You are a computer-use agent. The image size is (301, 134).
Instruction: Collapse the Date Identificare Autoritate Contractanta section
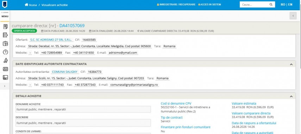click(291, 64)
